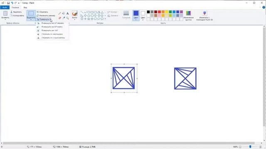Click the Save icon in title bar
The height and width of the screenshot is (149, 266).
click(8, 3)
